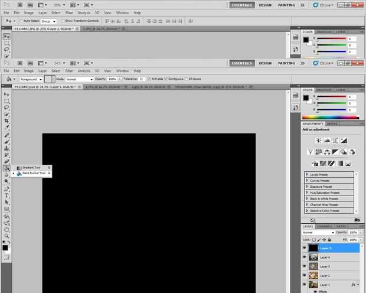Enable the Anti-alias checkbox
The height and width of the screenshot is (293, 366).
coord(149,79)
